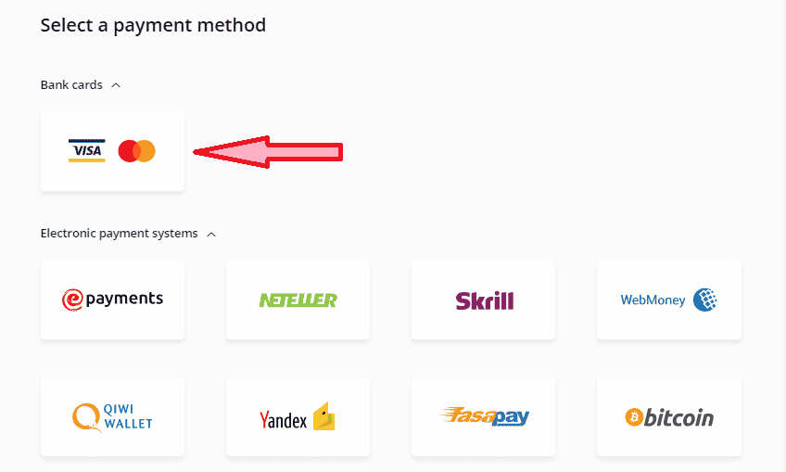This screenshot has width=786, height=472.
Task: Click the red ePayments swirl logo
Action: [x=72, y=300]
